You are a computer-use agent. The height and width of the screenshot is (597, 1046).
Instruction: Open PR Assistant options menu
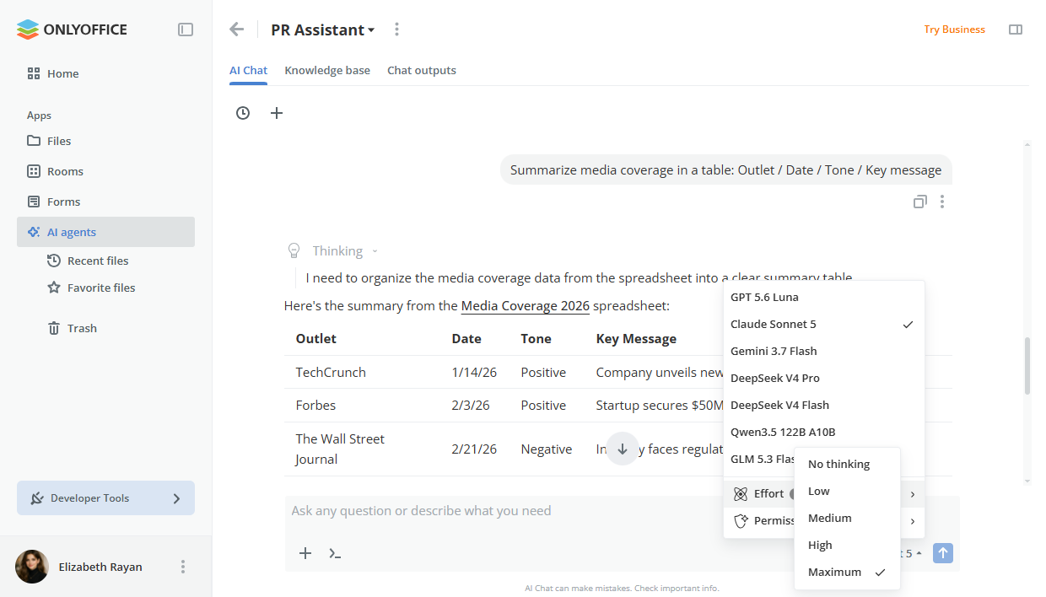(396, 30)
